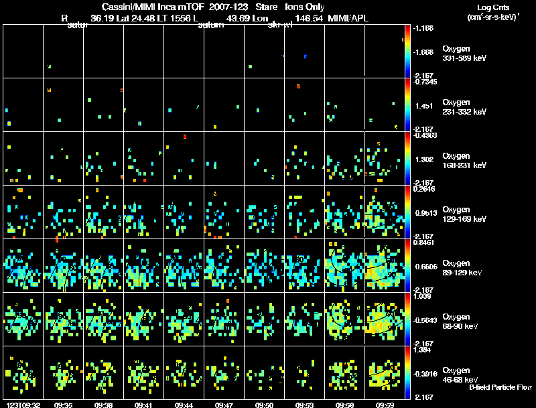Click the '09:35' time label

[63, 405]
